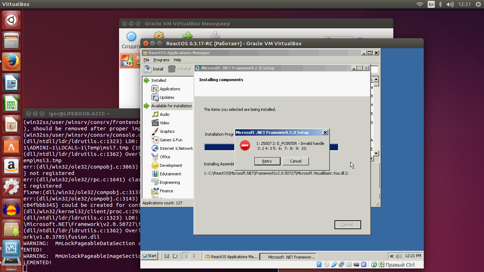
Task: Click the Ubuntu panel clock 12:21
Action: click(x=464, y=4)
